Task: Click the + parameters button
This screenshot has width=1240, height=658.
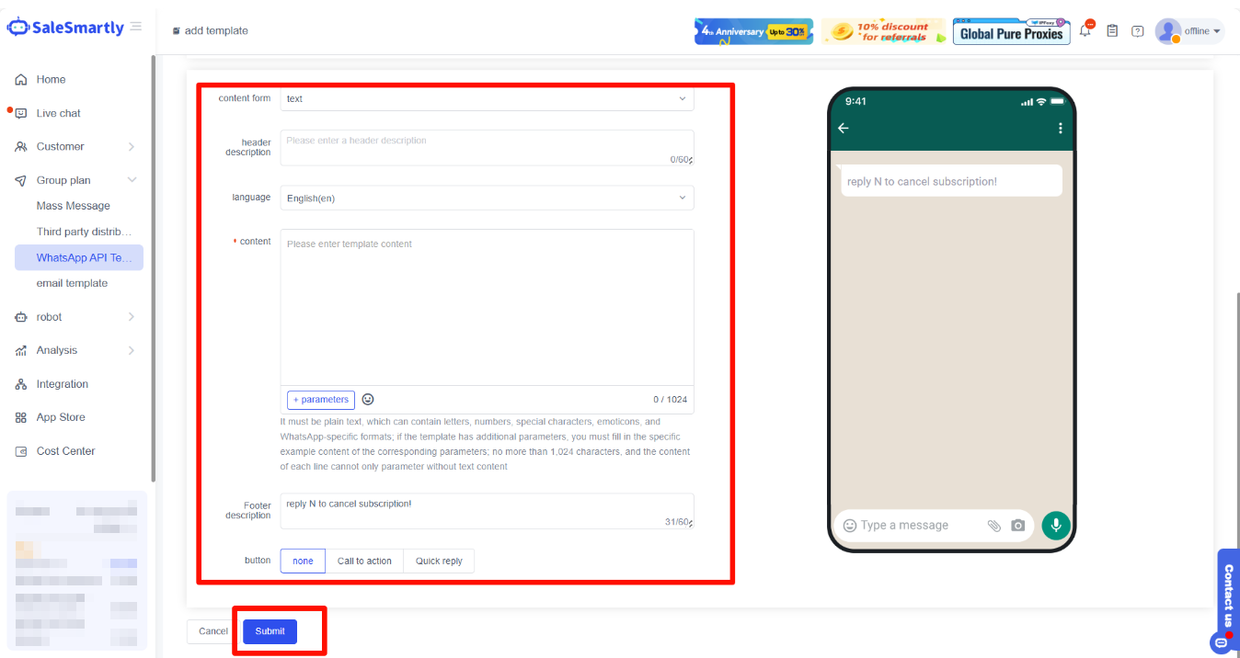Action: pyautogui.click(x=321, y=400)
